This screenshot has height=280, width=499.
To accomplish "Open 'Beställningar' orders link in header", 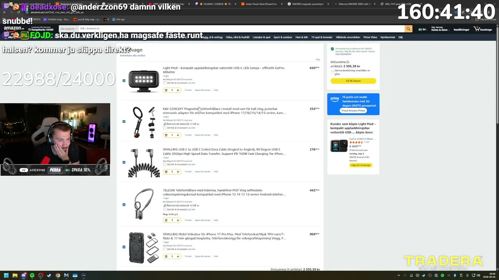I will click(462, 30).
